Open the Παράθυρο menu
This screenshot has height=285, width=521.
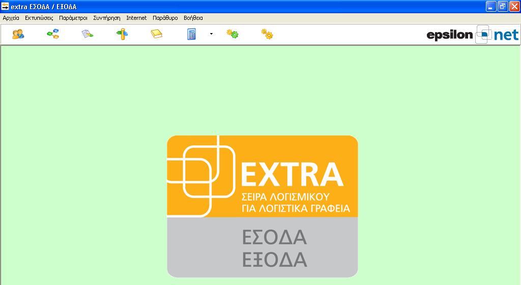[165, 18]
